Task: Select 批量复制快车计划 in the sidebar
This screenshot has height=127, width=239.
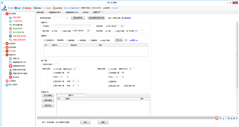Action: click(x=19, y=62)
